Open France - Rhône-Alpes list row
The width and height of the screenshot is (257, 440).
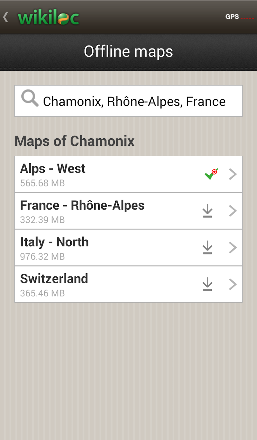[x=128, y=211]
